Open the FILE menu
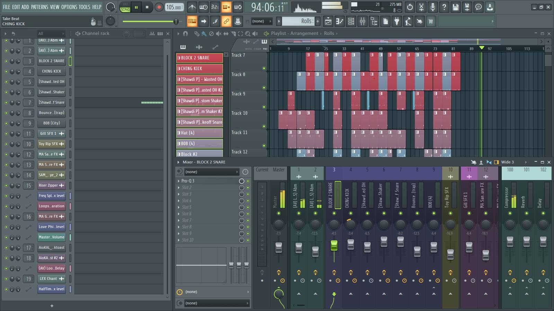Viewport: 554px width, 311px height. tap(6, 7)
